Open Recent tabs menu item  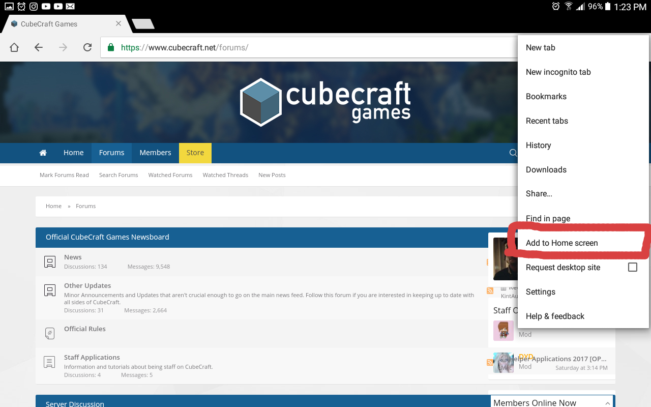point(583,121)
